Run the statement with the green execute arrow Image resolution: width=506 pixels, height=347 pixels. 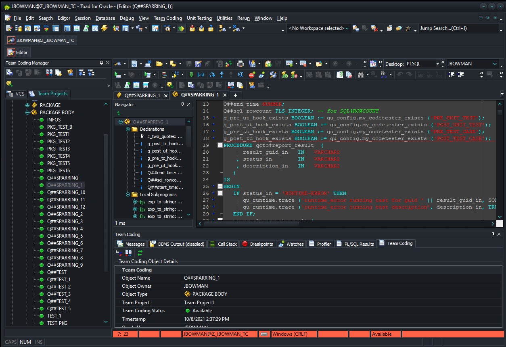click(x=117, y=75)
